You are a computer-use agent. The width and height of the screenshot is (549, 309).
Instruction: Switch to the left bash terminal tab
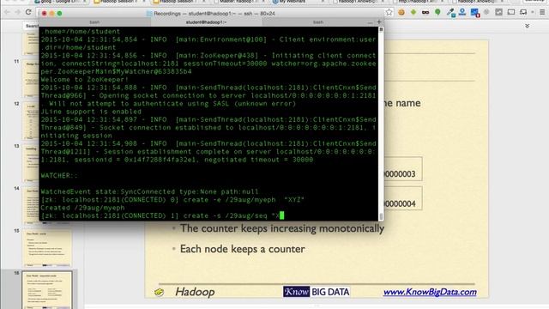94,22
